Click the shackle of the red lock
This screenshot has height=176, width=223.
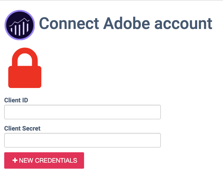[25, 55]
